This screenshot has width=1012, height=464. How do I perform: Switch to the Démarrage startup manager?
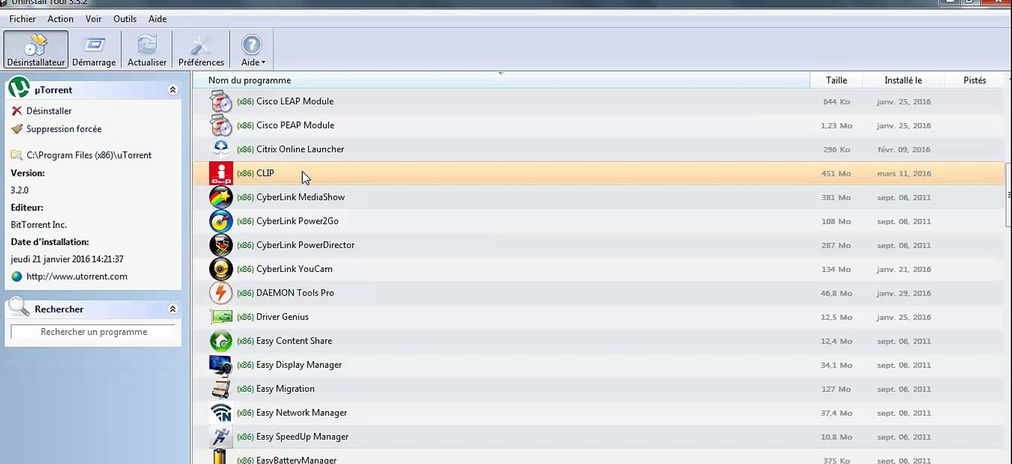point(94,50)
